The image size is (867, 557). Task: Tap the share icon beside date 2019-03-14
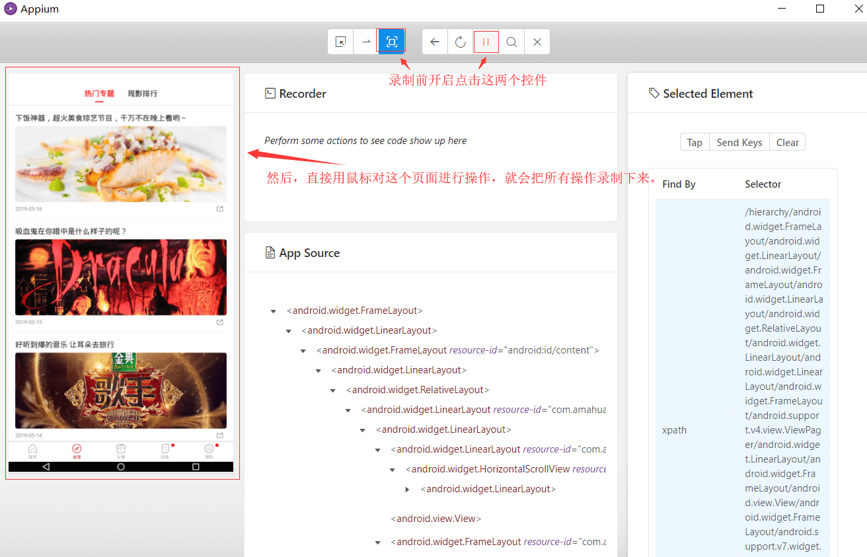(220, 435)
